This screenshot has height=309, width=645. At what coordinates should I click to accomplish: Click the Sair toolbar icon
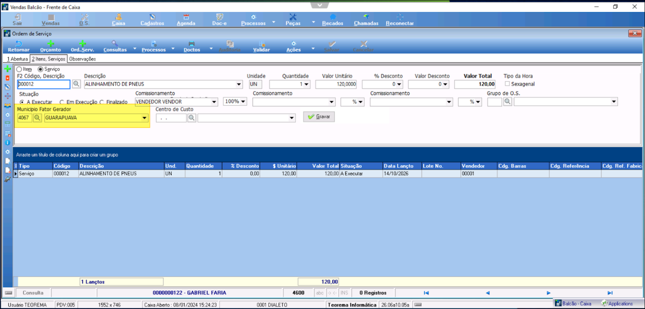(17, 19)
